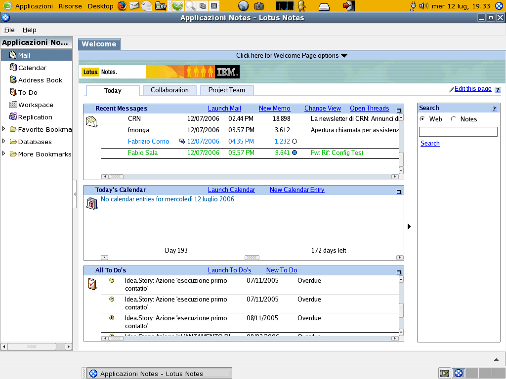Click the All To Do's clipboard icon

tap(92, 284)
